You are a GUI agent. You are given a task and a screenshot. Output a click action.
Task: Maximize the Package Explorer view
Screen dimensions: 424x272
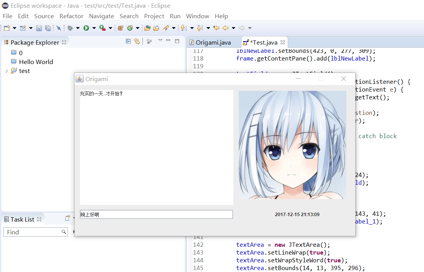coord(177,41)
